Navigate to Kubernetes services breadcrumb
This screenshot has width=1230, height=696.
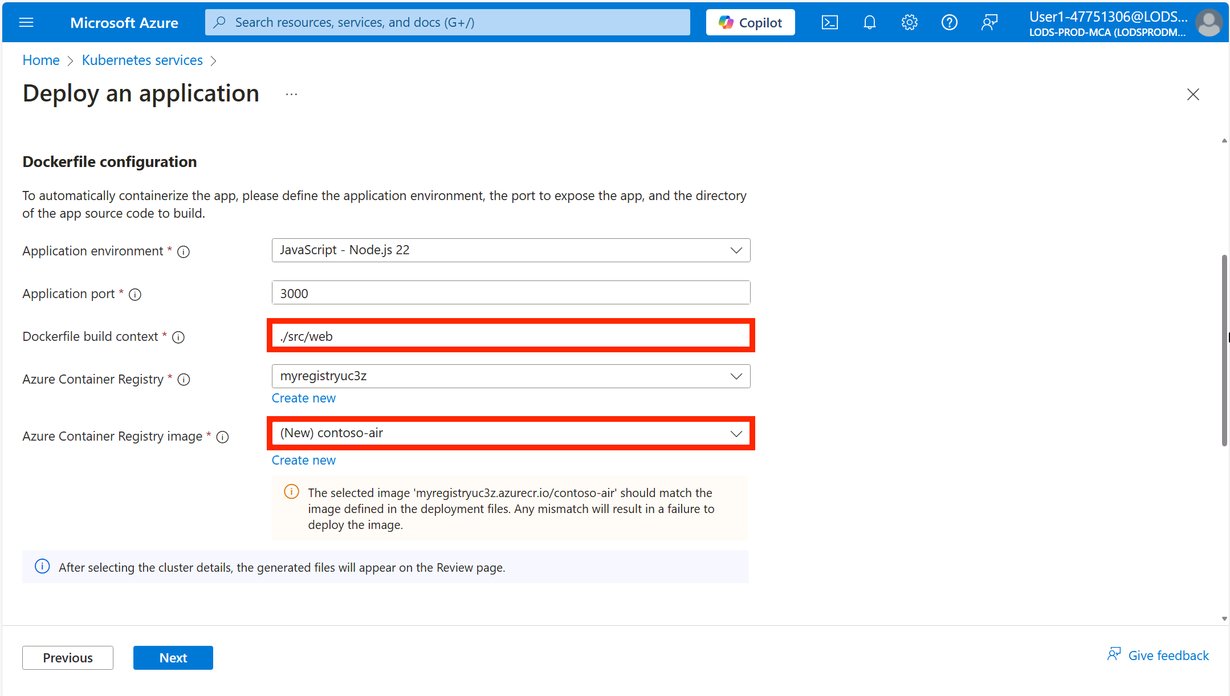click(142, 60)
